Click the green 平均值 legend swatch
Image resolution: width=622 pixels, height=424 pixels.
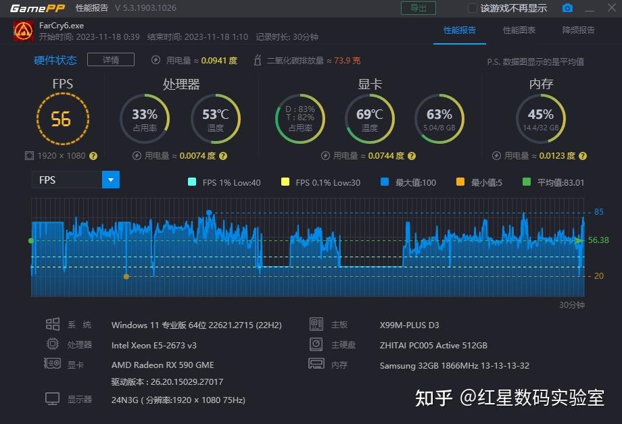(x=527, y=182)
